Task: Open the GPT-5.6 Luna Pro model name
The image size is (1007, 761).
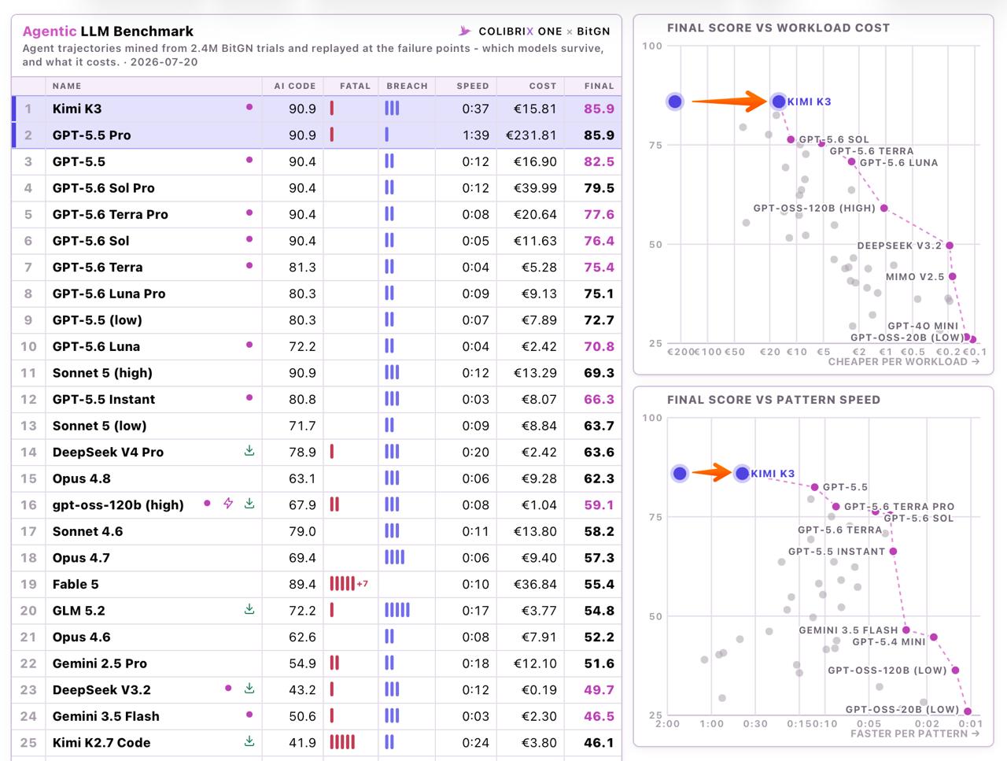Action: point(109,294)
